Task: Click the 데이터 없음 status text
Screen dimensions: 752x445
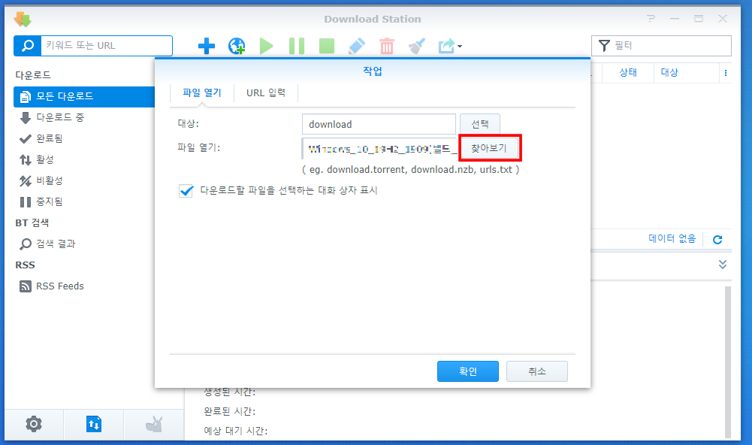Action: pyautogui.click(x=672, y=238)
